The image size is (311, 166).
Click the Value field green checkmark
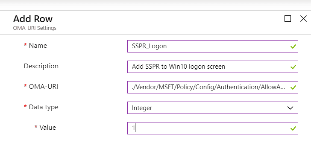point(293,128)
